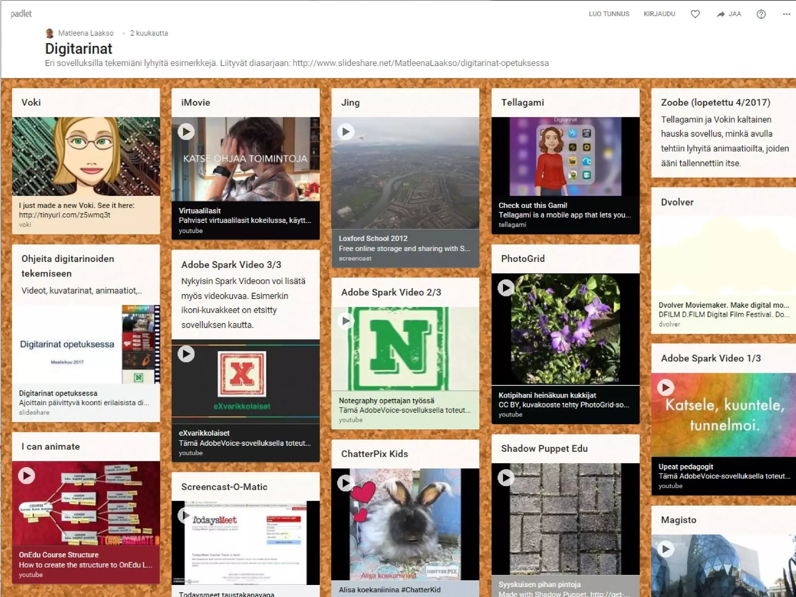Open Digitarinat opetuksessa slideshare thumbnail
Image resolution: width=796 pixels, height=597 pixels.
[x=86, y=344]
